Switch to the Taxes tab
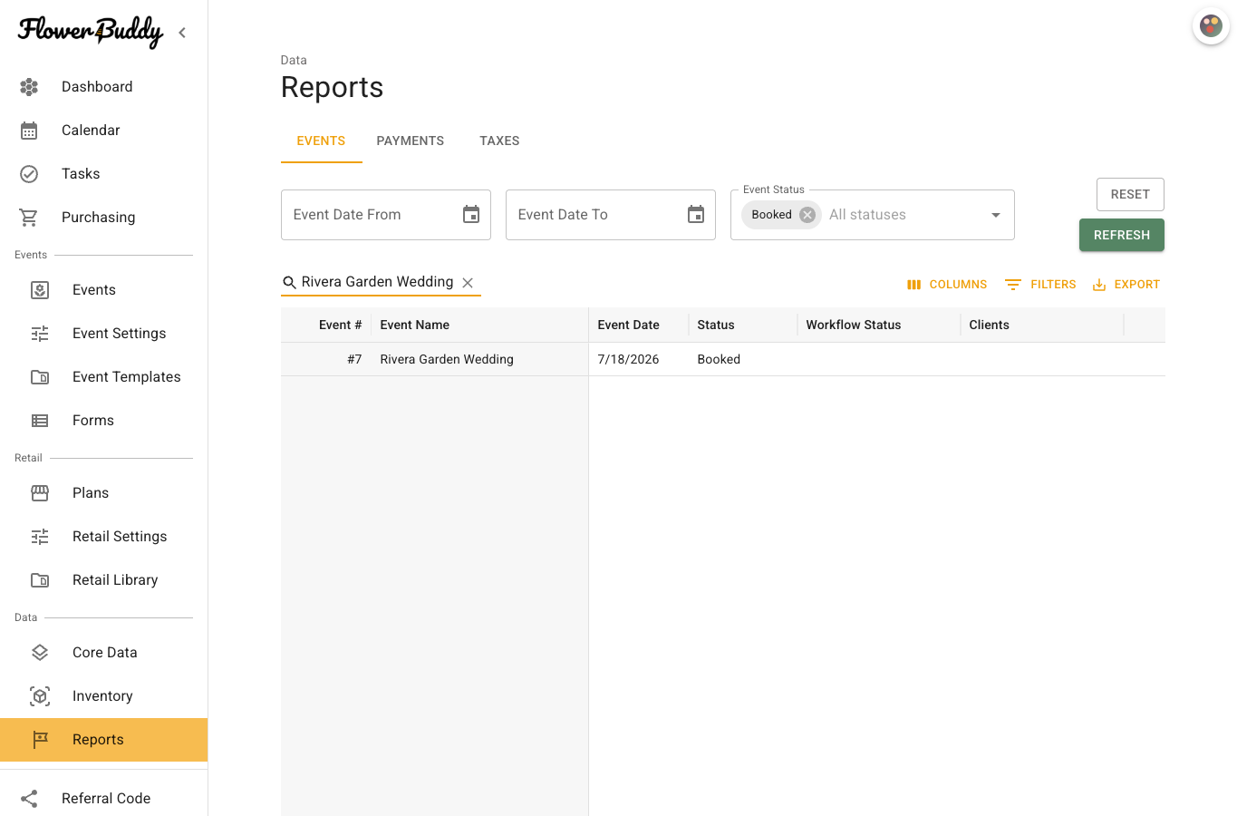 click(x=499, y=141)
